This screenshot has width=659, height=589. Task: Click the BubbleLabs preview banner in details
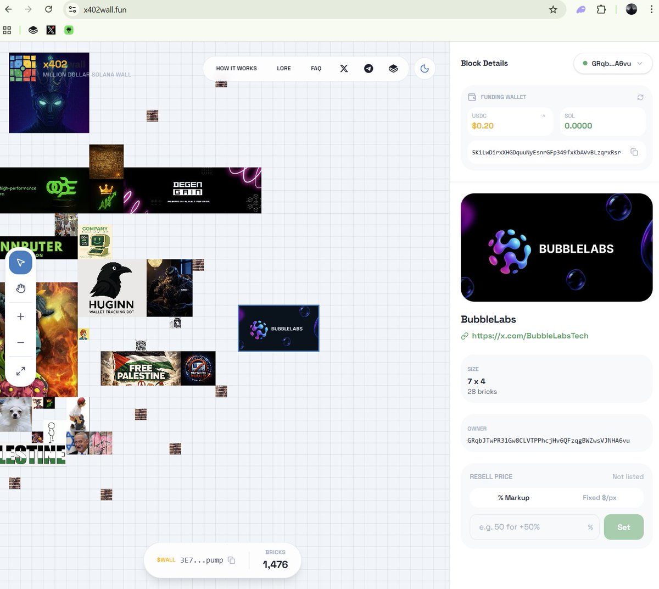pos(556,247)
